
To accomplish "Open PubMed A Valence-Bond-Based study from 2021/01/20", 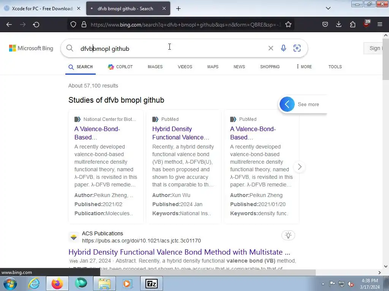I will click(253, 133).
